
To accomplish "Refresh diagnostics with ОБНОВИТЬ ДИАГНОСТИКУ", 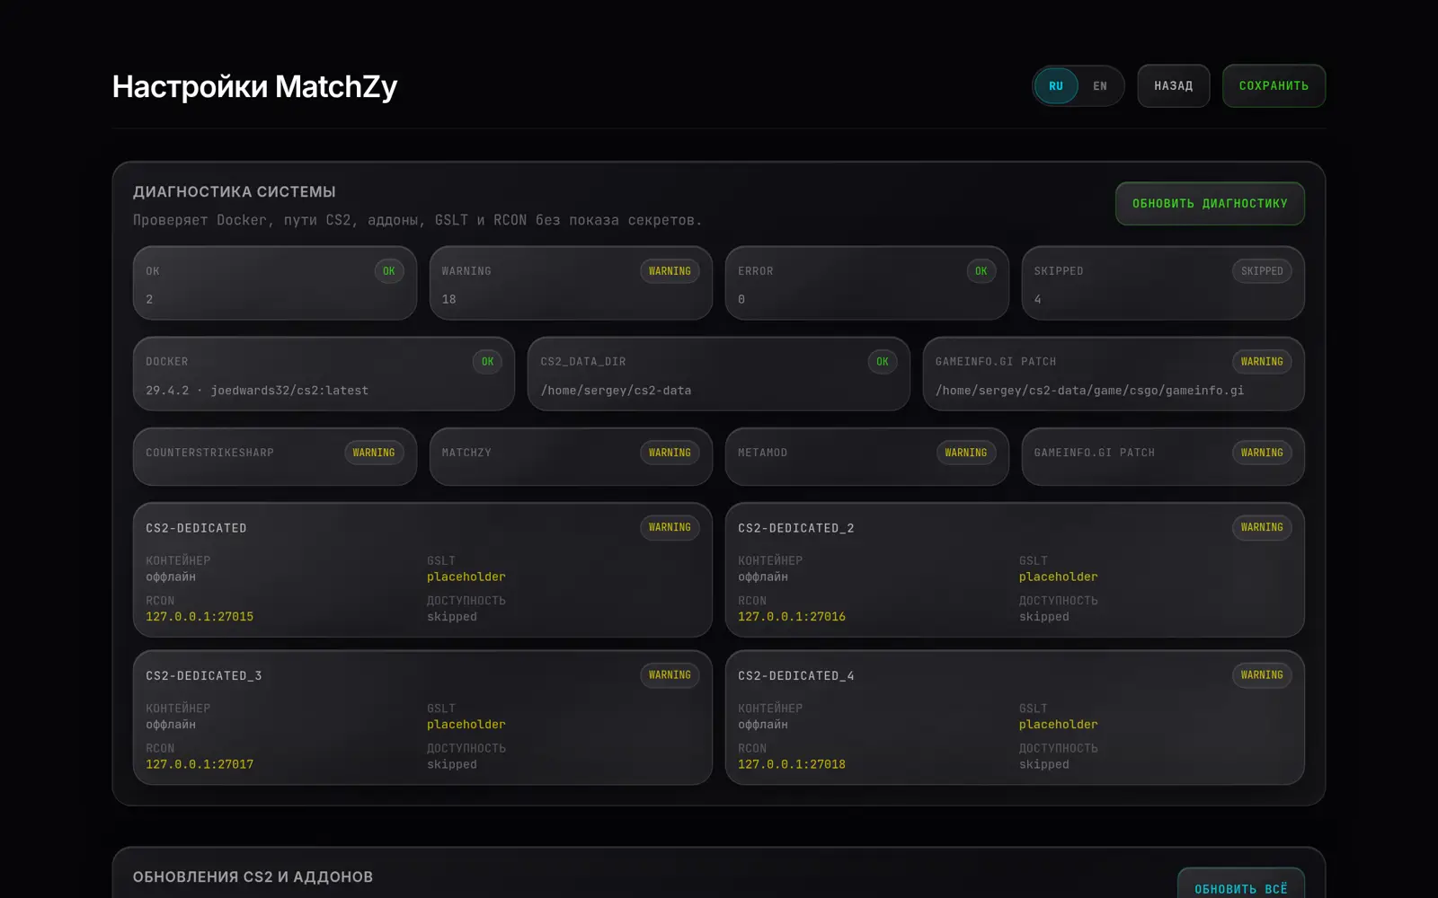I will [x=1210, y=204].
